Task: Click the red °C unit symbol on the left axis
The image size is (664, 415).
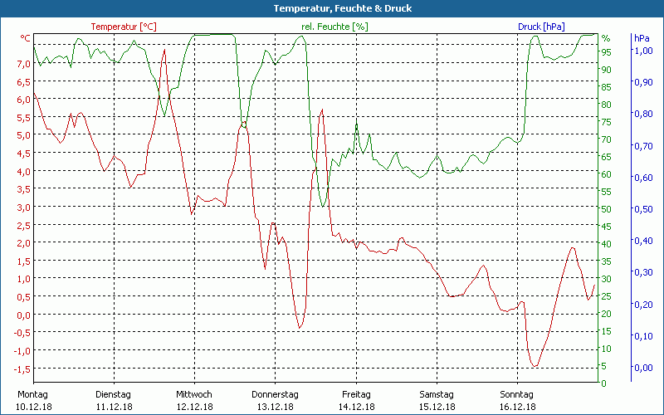Action: tap(25, 38)
